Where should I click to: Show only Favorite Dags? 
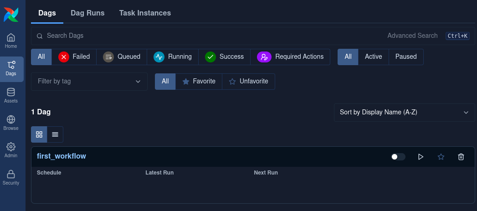pos(199,81)
